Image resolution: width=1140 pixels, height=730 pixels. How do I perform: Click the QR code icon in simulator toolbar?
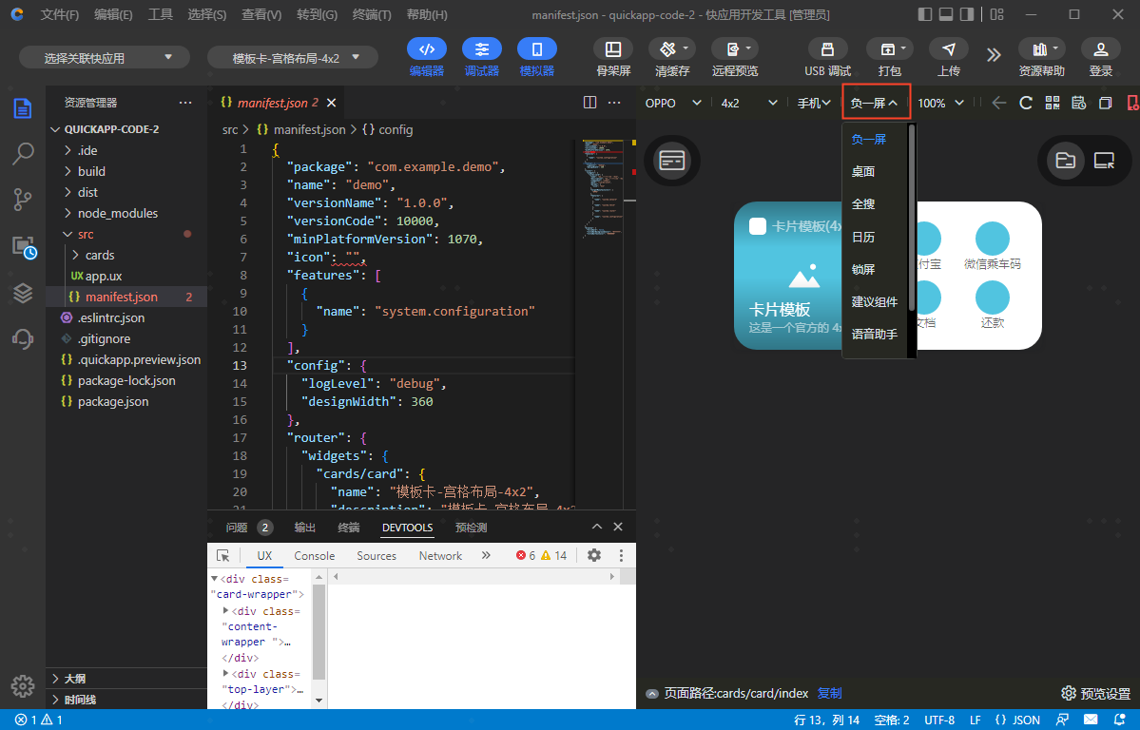coord(1053,103)
